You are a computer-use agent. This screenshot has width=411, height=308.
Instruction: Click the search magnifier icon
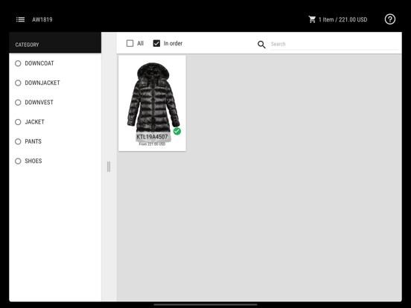click(261, 45)
